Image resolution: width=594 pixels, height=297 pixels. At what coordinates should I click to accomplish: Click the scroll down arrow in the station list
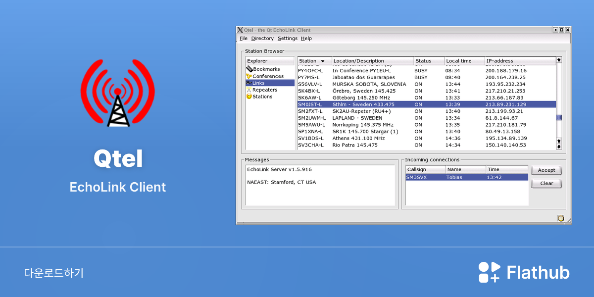click(559, 147)
